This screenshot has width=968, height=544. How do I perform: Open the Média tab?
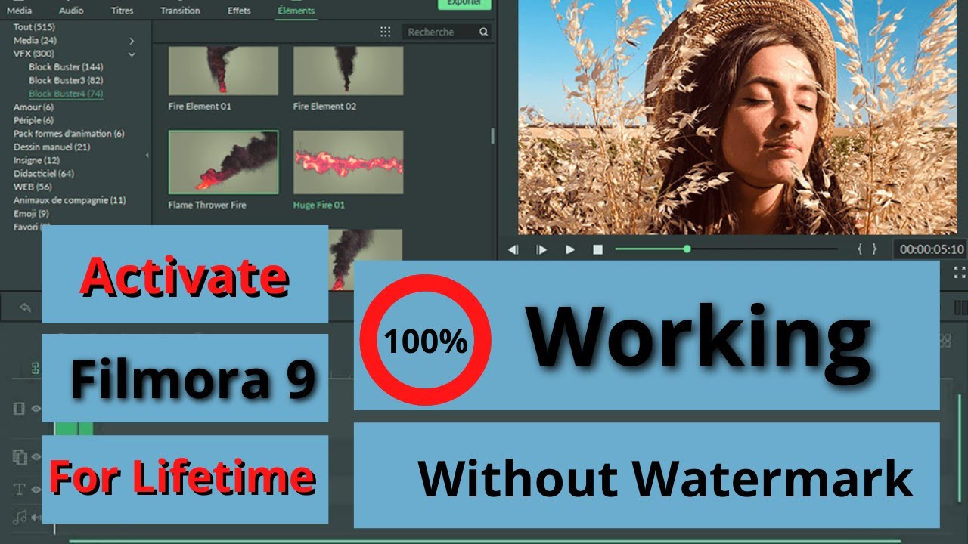[20, 11]
